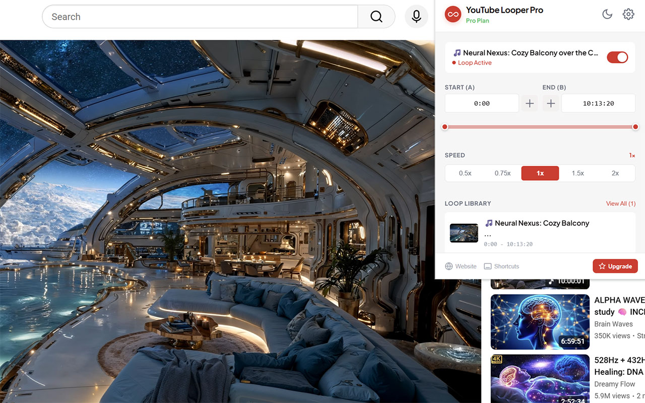Switch to dark mode with the moon icon
The width and height of the screenshot is (645, 403).
(607, 15)
